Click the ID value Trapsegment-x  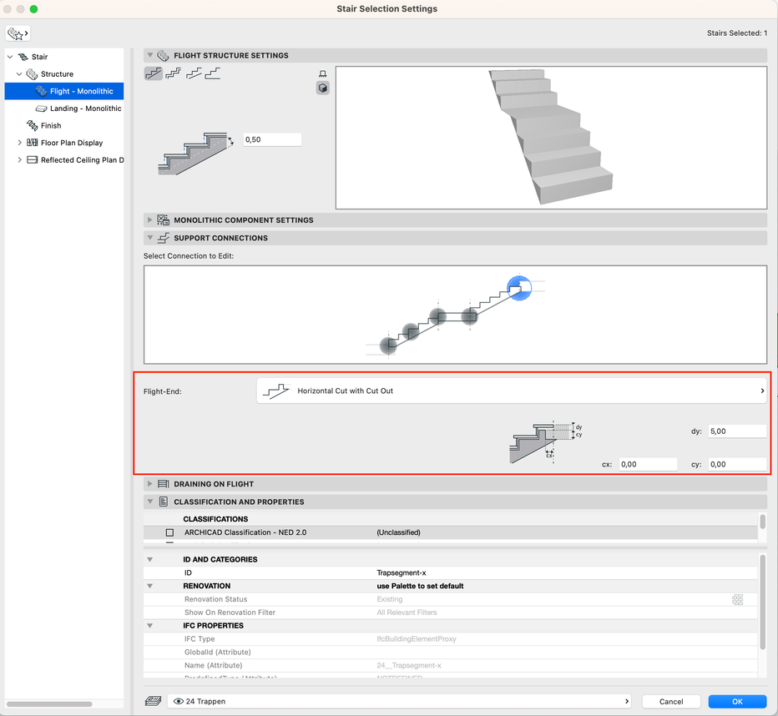click(402, 572)
